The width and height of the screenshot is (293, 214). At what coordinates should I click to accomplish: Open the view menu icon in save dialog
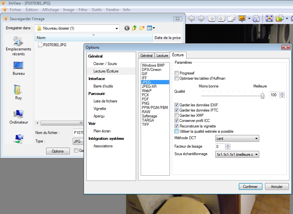(151, 28)
